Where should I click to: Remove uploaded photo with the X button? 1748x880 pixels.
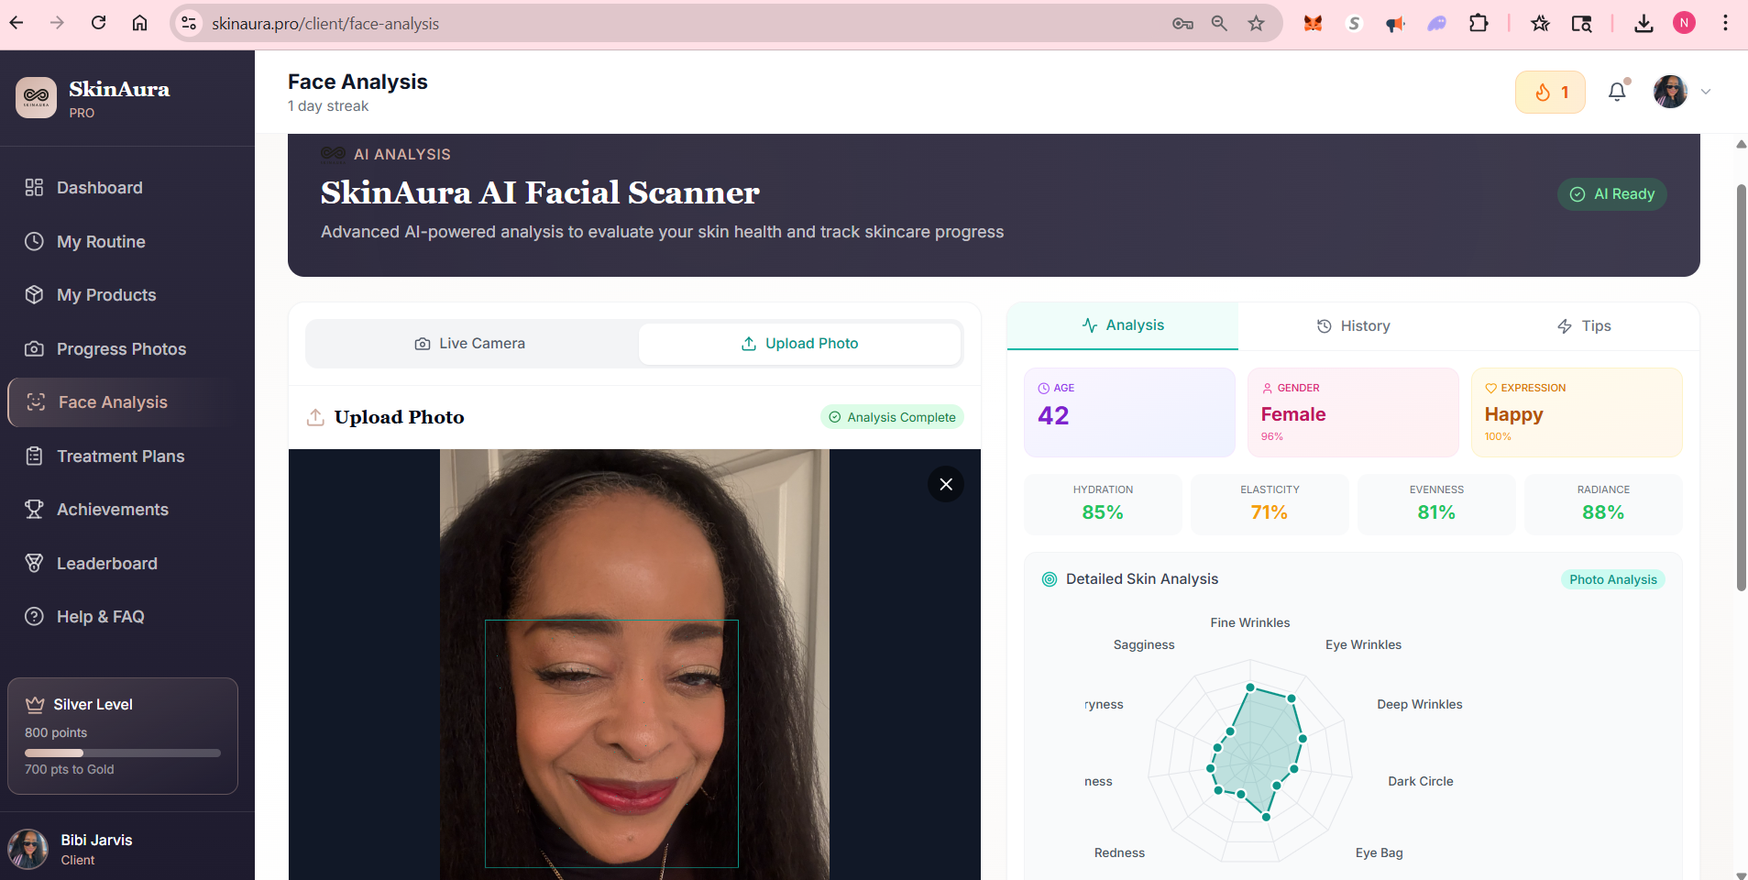click(x=946, y=484)
